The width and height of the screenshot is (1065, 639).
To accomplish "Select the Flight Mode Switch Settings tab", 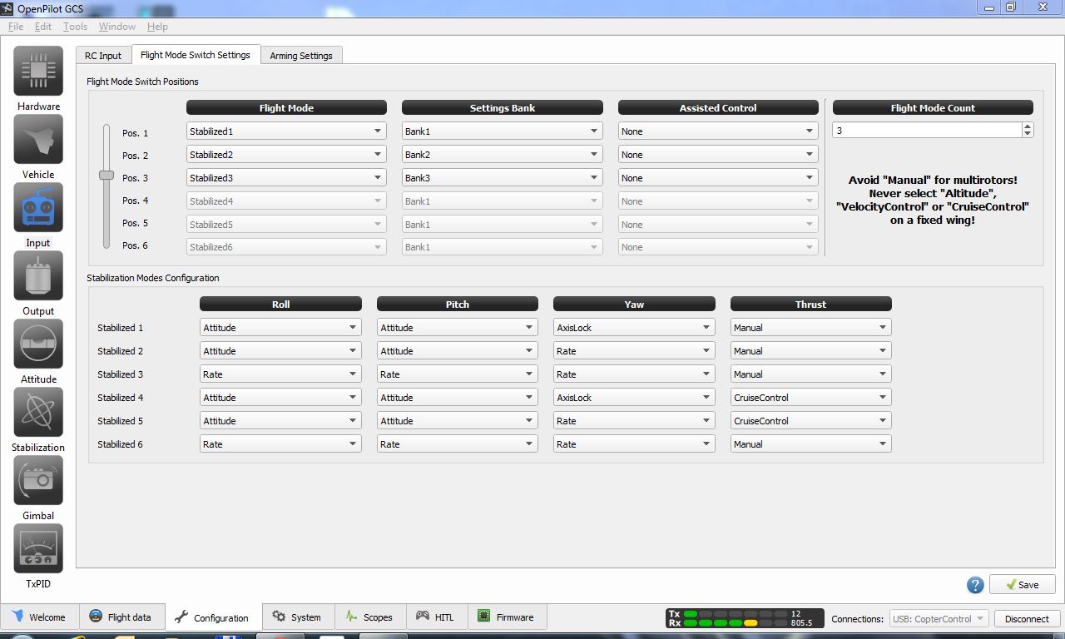I will tap(196, 55).
